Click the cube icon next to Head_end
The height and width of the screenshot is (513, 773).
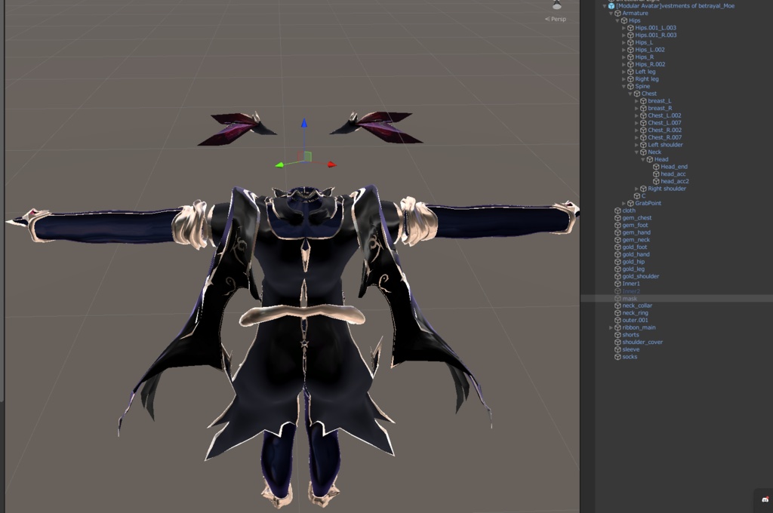tap(656, 167)
